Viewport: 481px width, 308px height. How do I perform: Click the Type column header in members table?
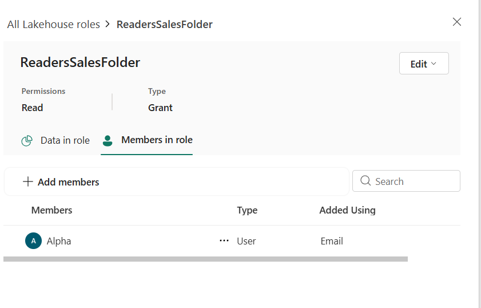(x=247, y=210)
